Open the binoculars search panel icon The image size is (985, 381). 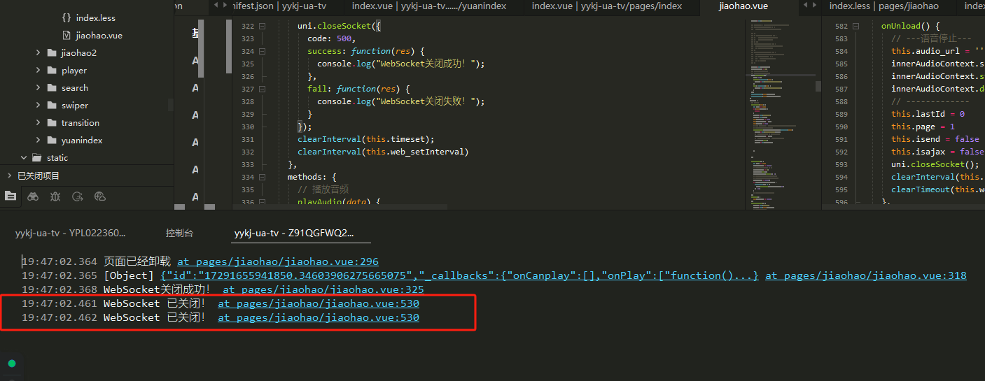(33, 196)
